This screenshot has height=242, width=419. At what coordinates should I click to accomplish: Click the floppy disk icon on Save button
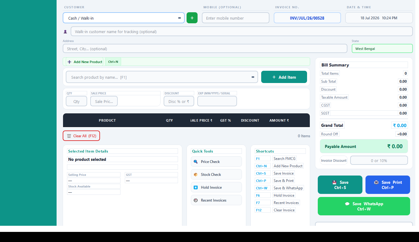tap(335, 182)
